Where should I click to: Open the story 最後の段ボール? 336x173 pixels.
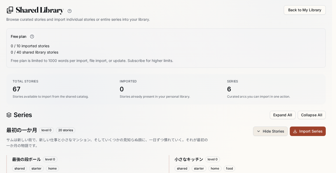coord(26,159)
